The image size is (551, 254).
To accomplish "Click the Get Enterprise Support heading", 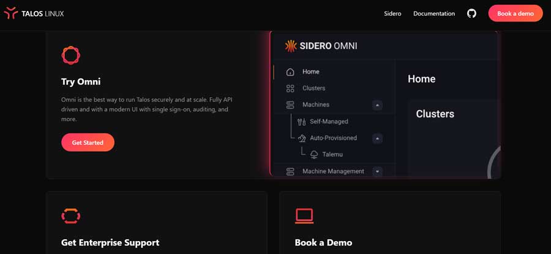I will click(110, 242).
